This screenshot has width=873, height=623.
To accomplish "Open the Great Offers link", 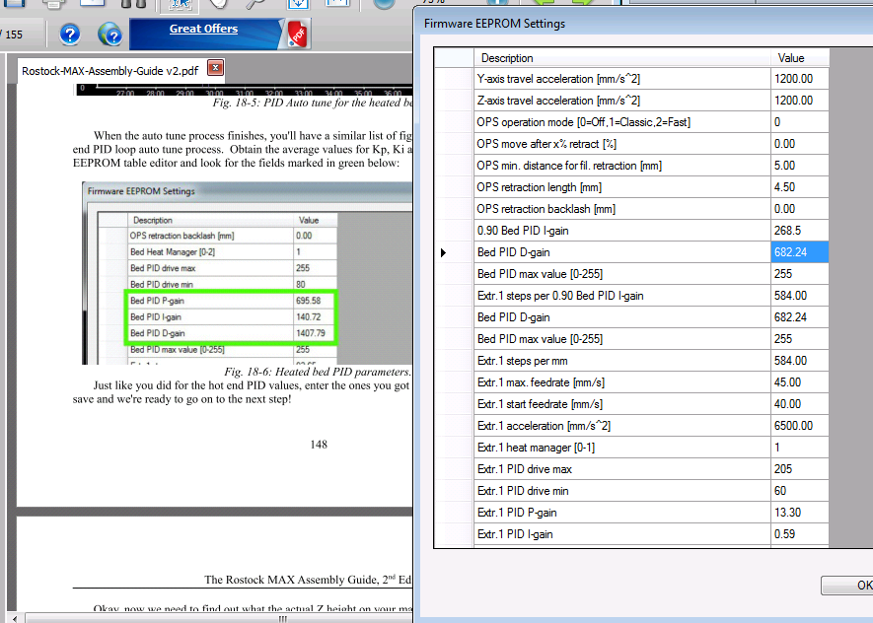I will [x=203, y=29].
